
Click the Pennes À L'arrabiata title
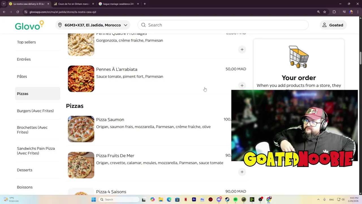point(117,69)
